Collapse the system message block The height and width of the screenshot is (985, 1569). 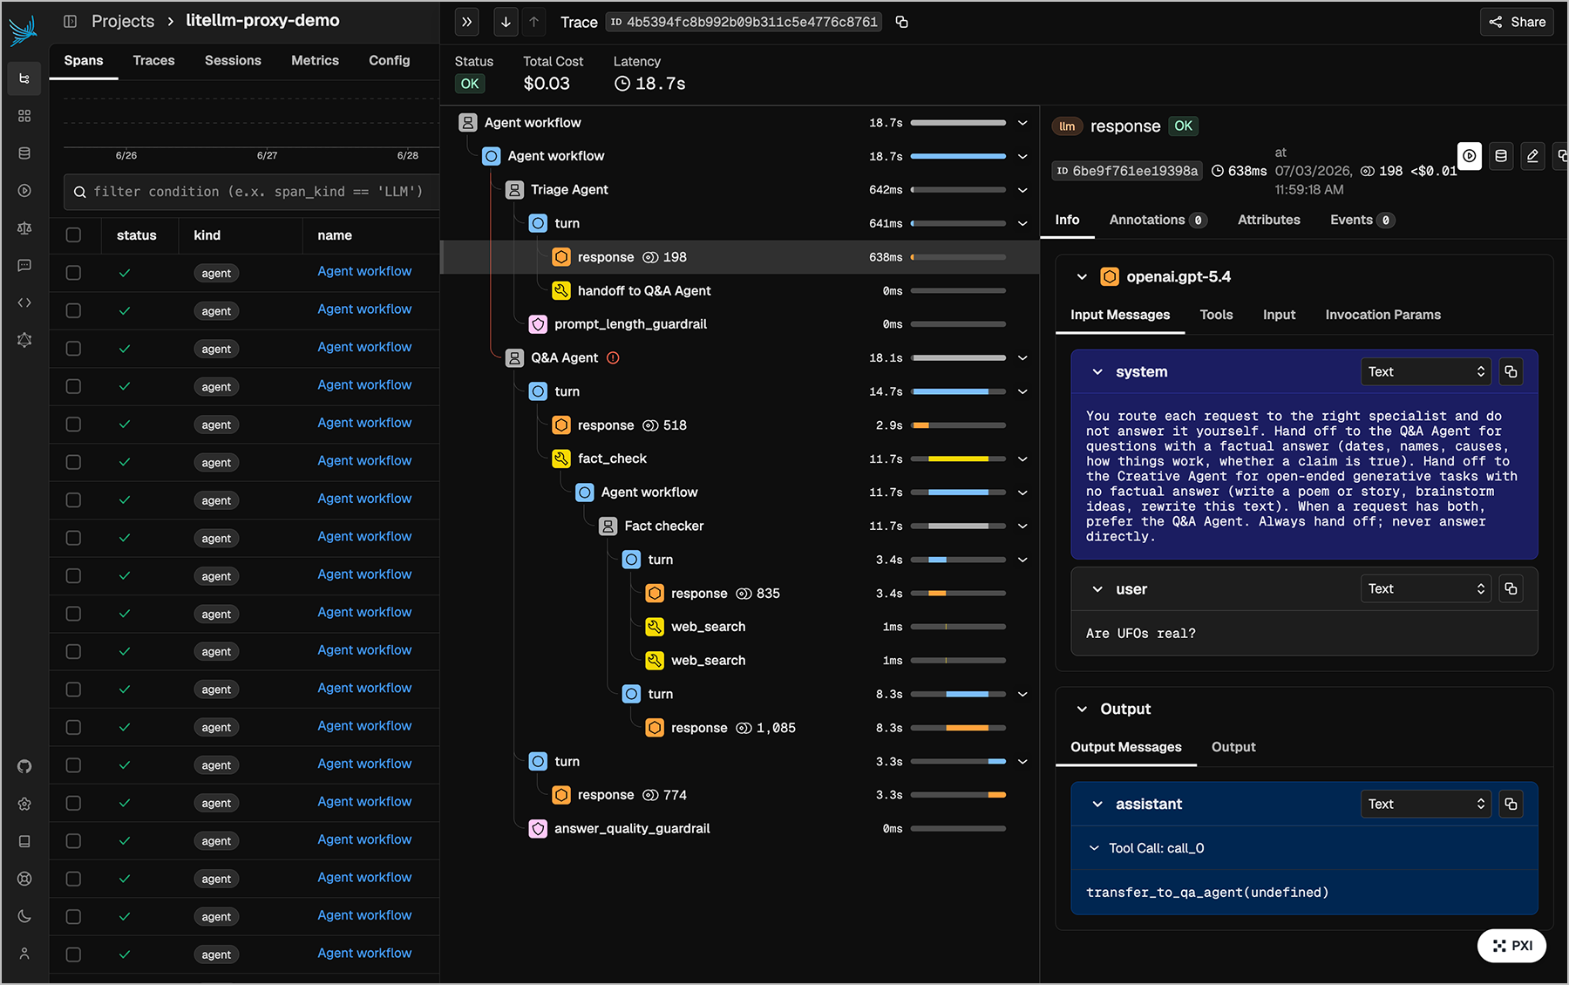pos(1097,372)
